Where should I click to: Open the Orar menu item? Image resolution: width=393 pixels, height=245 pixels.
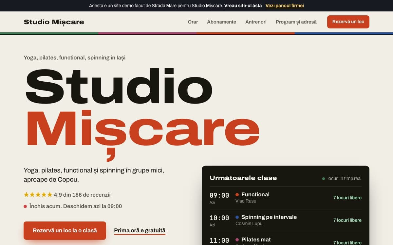193,22
